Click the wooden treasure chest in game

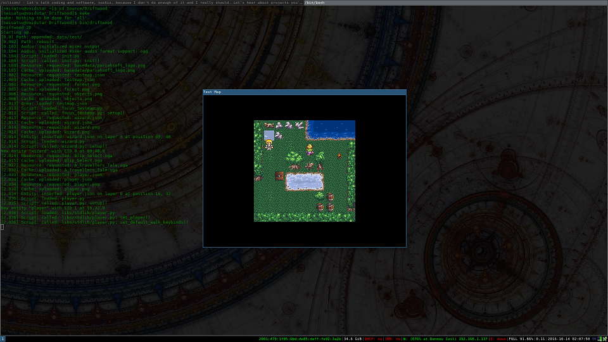(x=279, y=176)
